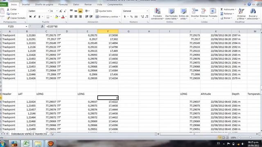Click the Combinar y centrar button
The image size is (262, 147).
[x=107, y=17]
